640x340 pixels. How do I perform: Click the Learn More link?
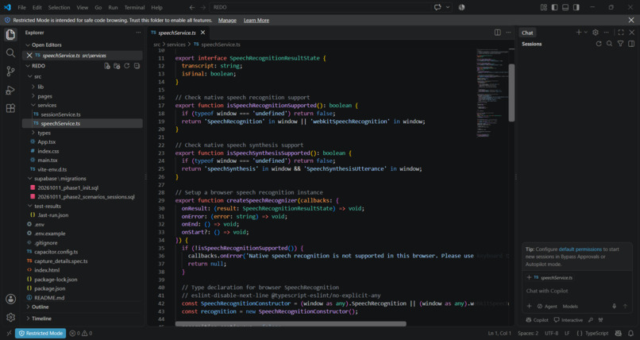click(256, 20)
